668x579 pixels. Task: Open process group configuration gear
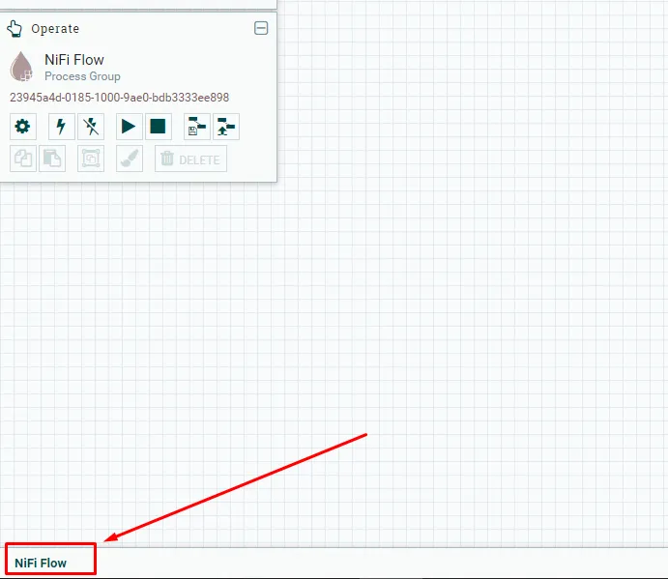point(23,127)
